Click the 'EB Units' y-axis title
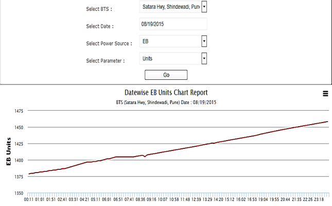The width and height of the screenshot is (332, 206). 8,152
